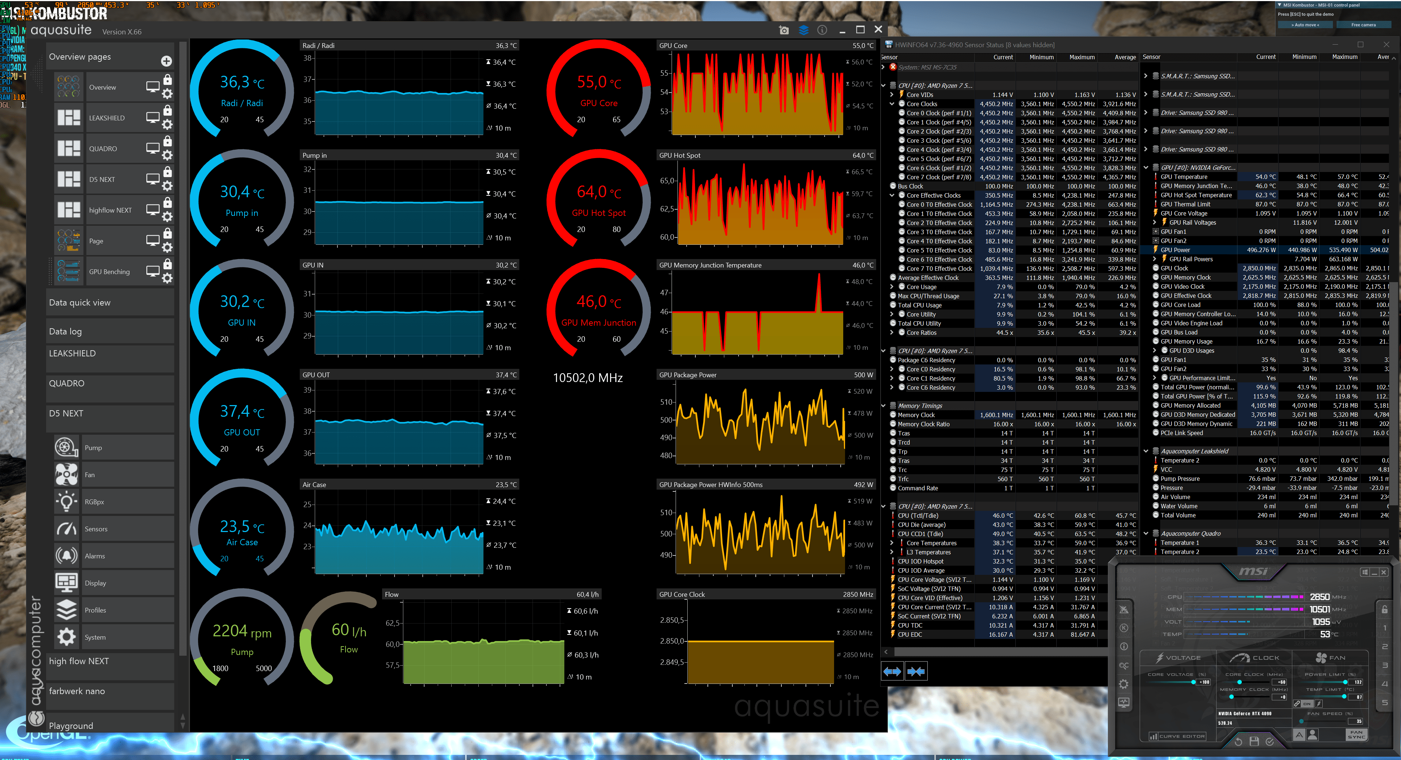Open D5 NEXT System settings

[114, 637]
